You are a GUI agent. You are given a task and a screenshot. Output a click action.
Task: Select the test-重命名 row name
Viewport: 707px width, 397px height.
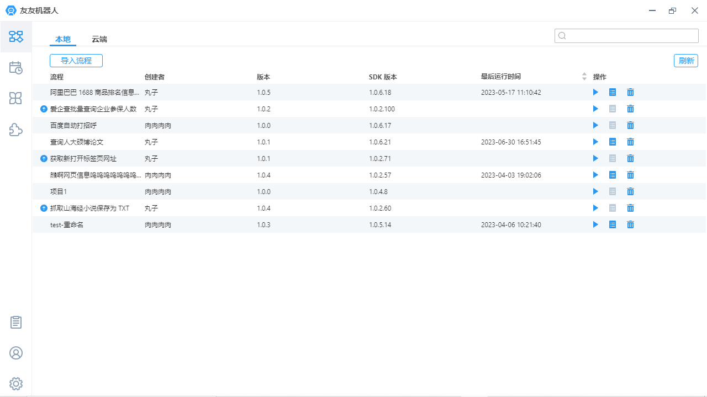67,224
